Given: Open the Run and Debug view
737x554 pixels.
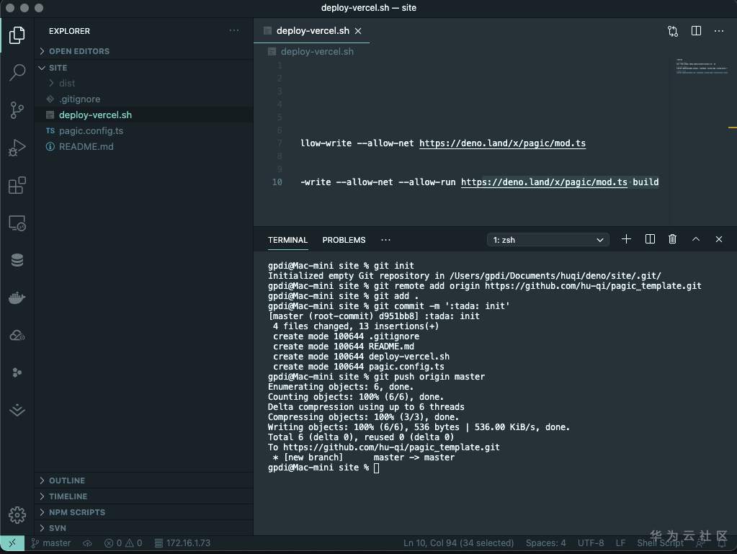Looking at the screenshot, I should point(17,148).
